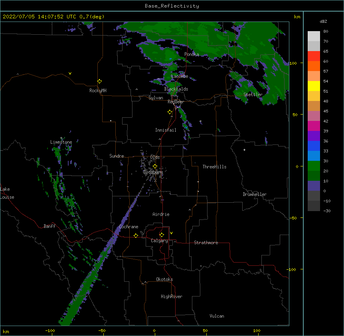The image size is (344, 336).
Task: Click the Innisfail city label
Action: click(x=166, y=130)
